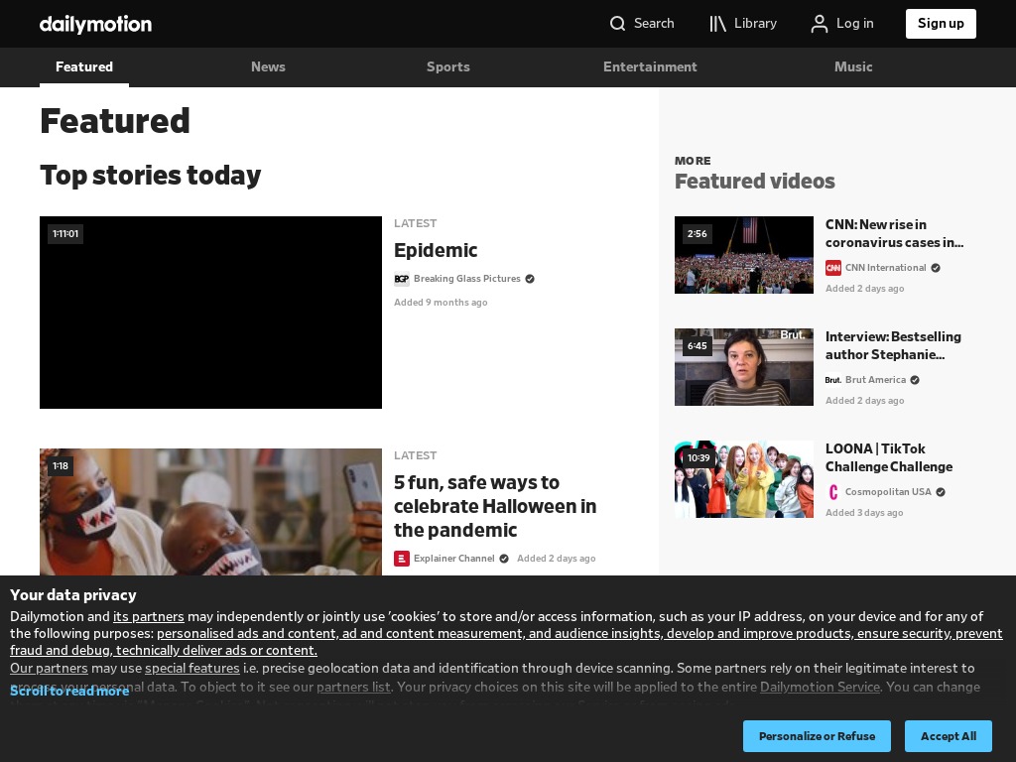Click 'Scroll to read more' link
Screen dimensions: 1016x762
69,691
